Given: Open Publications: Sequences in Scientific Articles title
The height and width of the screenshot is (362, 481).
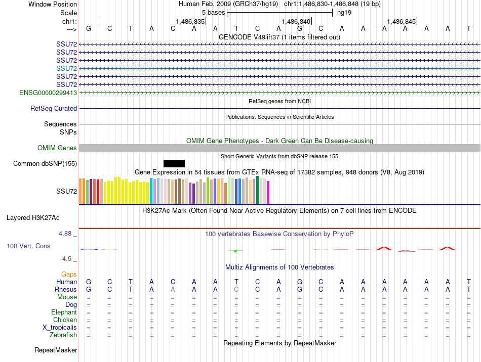Looking at the screenshot, I should point(279,117).
